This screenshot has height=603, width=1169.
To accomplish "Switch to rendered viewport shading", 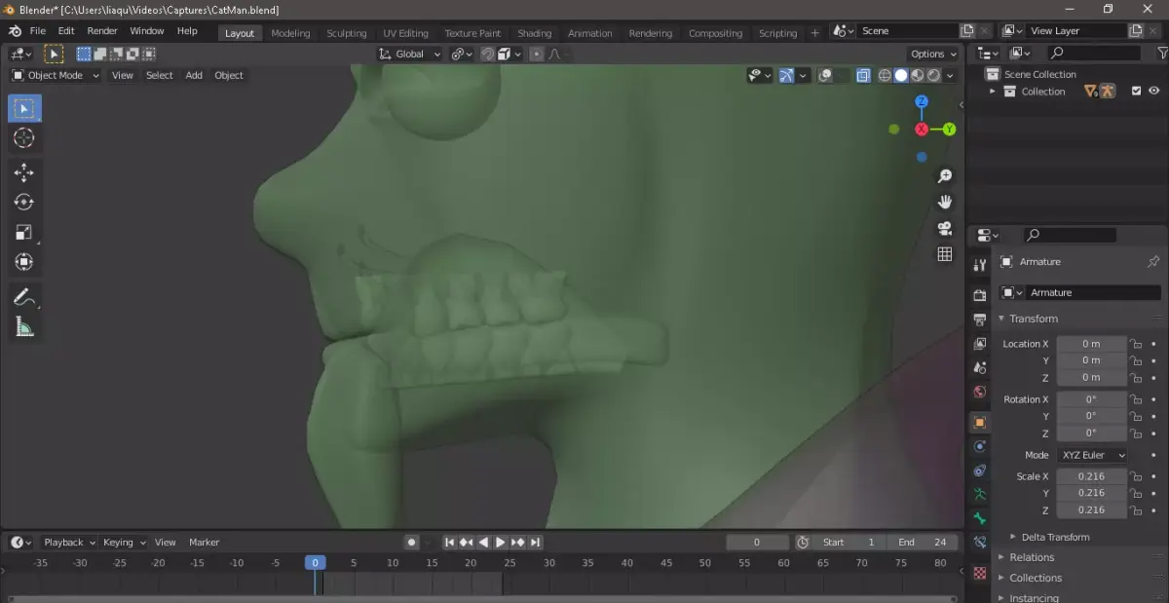I will [x=934, y=75].
